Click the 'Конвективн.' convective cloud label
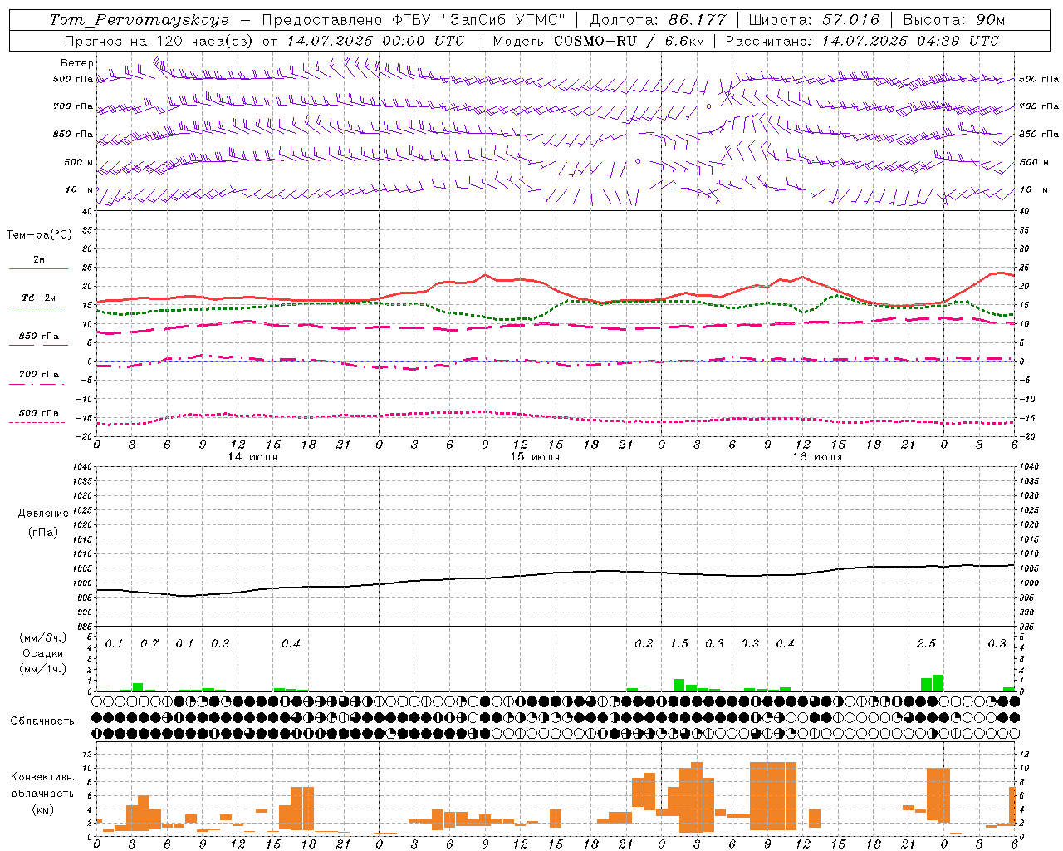 43,777
